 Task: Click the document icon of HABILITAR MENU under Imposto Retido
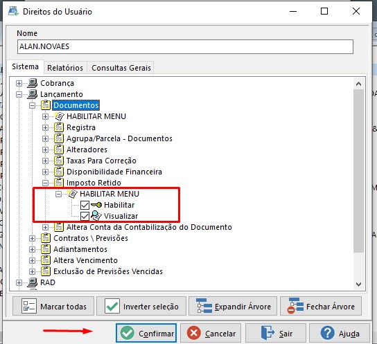(72, 194)
